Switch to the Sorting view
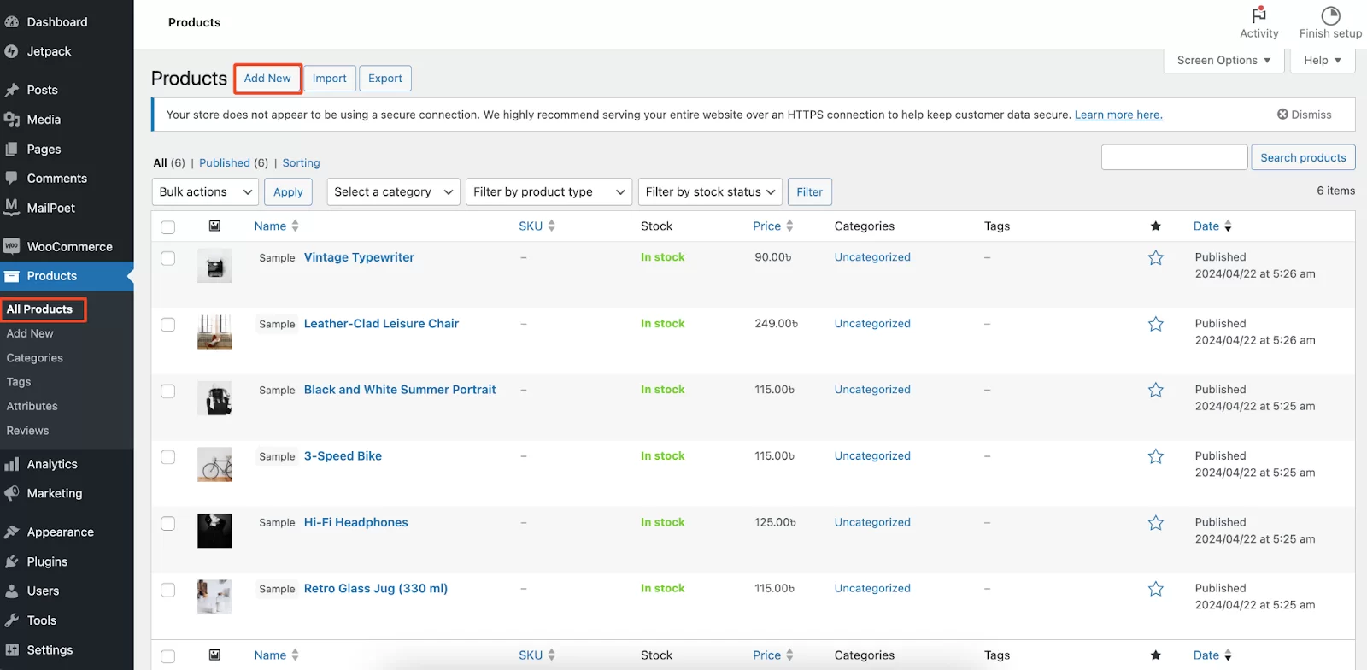The width and height of the screenshot is (1367, 670). [x=301, y=162]
